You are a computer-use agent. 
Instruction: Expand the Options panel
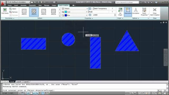(x=135, y=18)
